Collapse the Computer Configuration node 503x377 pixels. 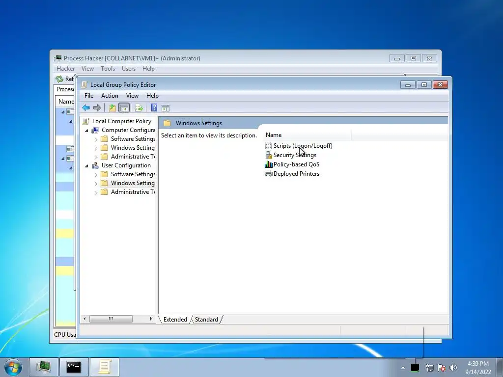86,131
